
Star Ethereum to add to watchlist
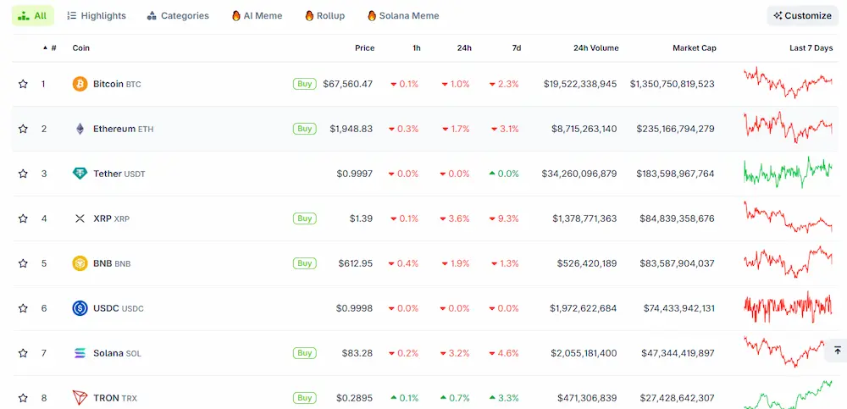click(x=23, y=129)
